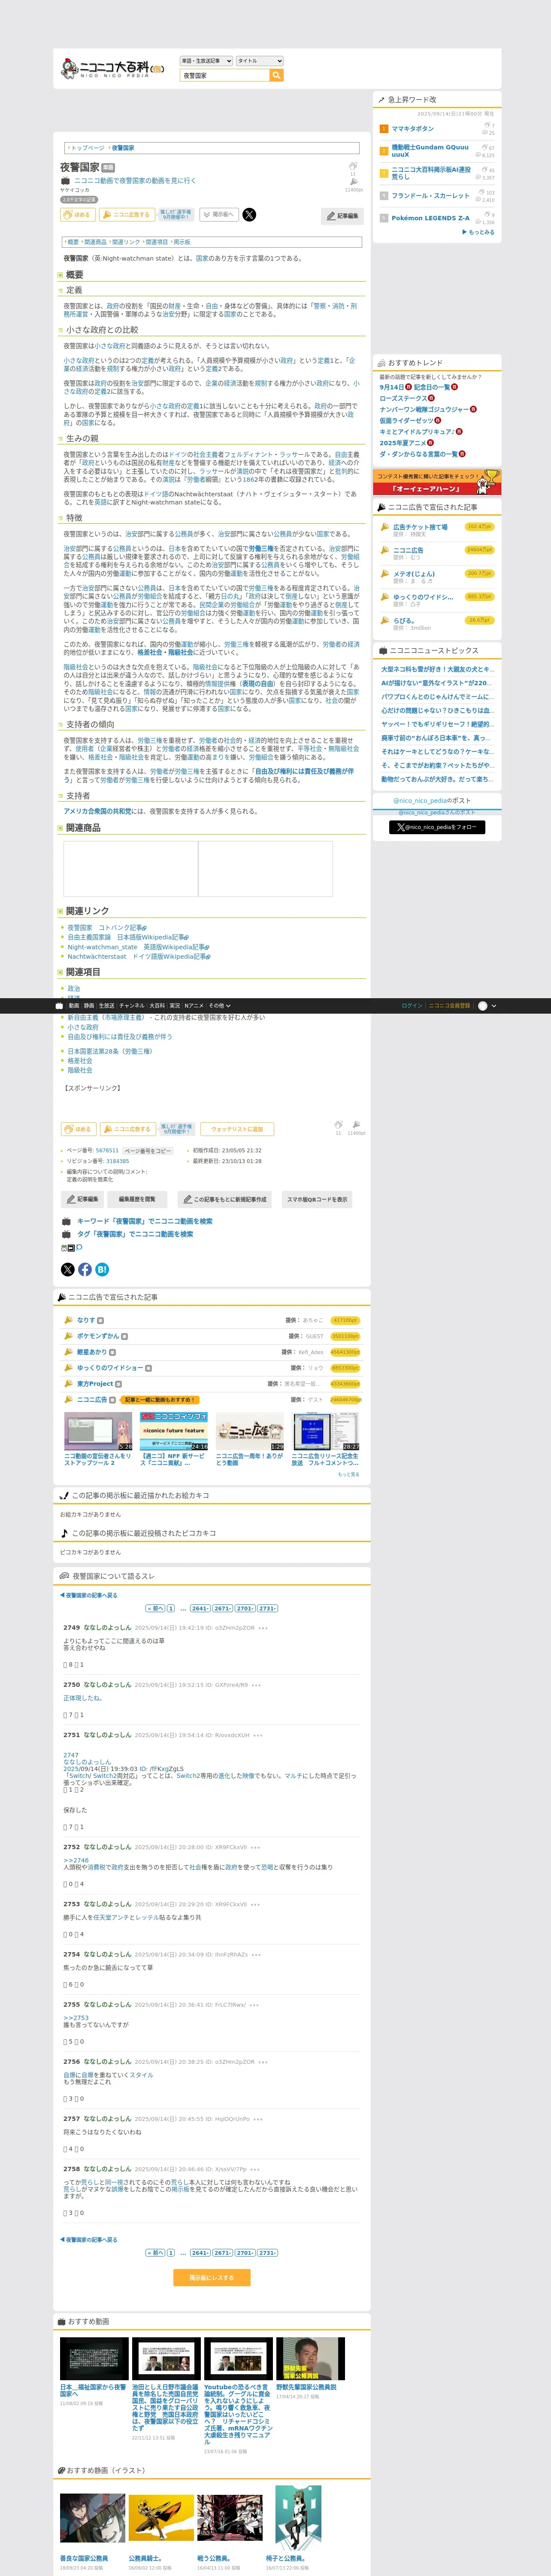
Task: Collapse the 関連商品 section heading toggle
Action: (60, 828)
